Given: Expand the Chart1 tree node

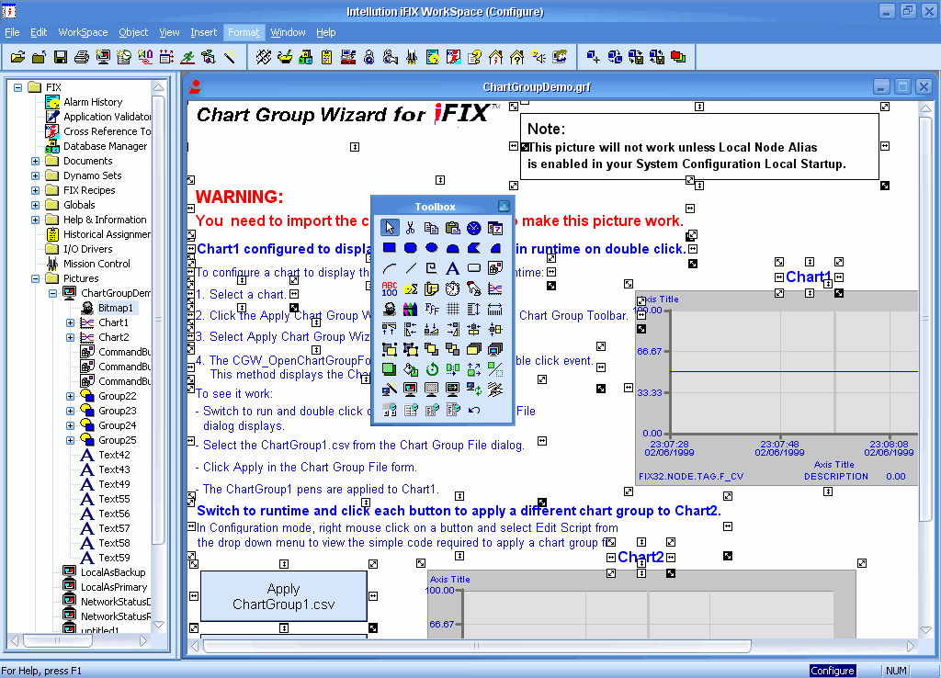Looking at the screenshot, I should (x=70, y=322).
